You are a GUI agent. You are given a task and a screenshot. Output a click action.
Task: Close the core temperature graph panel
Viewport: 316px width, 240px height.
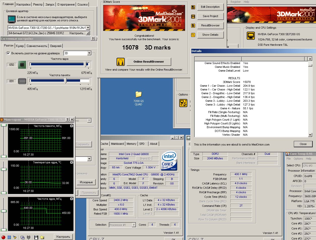click(x=72, y=162)
